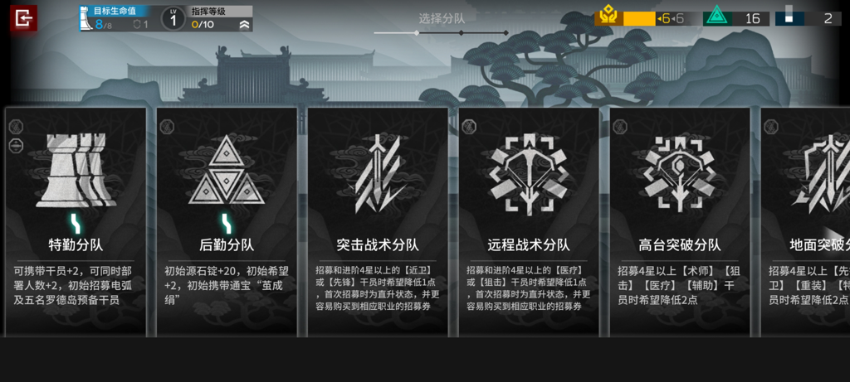Image resolution: width=850 pixels, height=382 pixels.
Task: Click the 后勤分队 title text
Action: [x=226, y=245]
